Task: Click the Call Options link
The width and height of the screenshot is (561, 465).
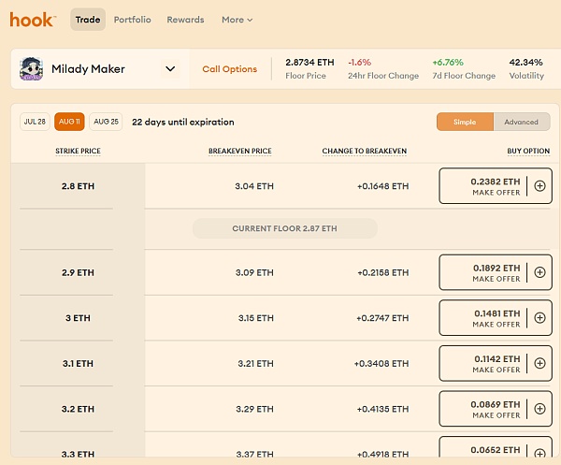Action: [x=229, y=69]
